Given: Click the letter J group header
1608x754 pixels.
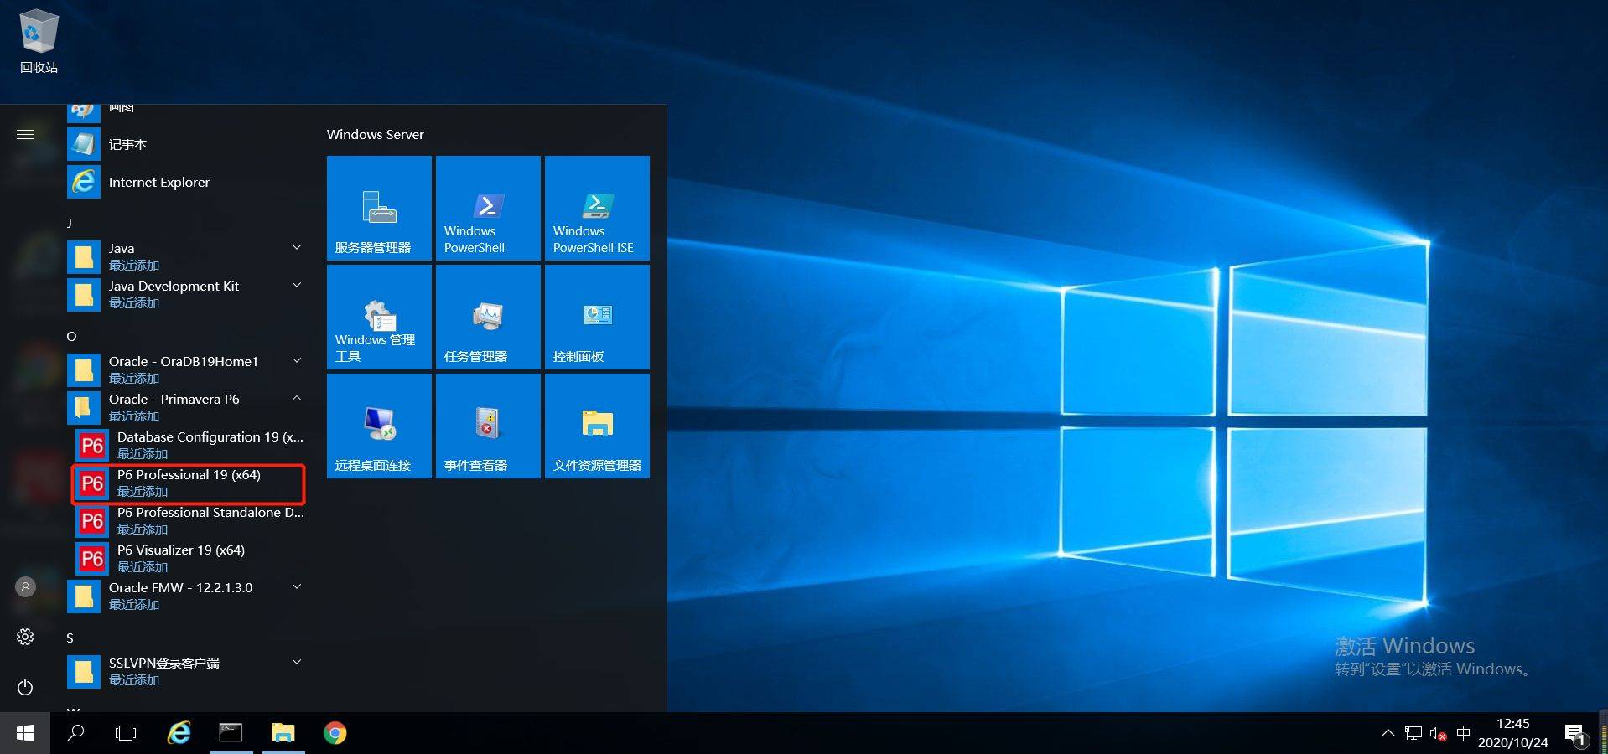Looking at the screenshot, I should 70,223.
